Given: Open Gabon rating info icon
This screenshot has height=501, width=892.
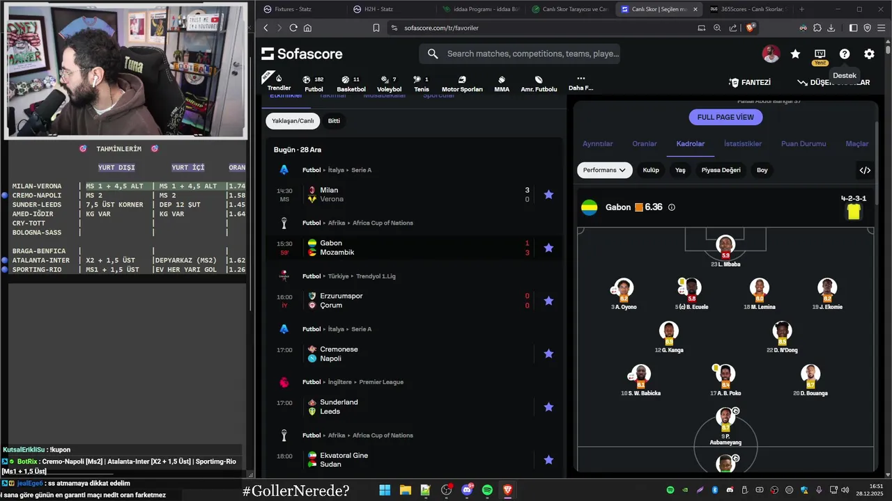Looking at the screenshot, I should point(672,207).
